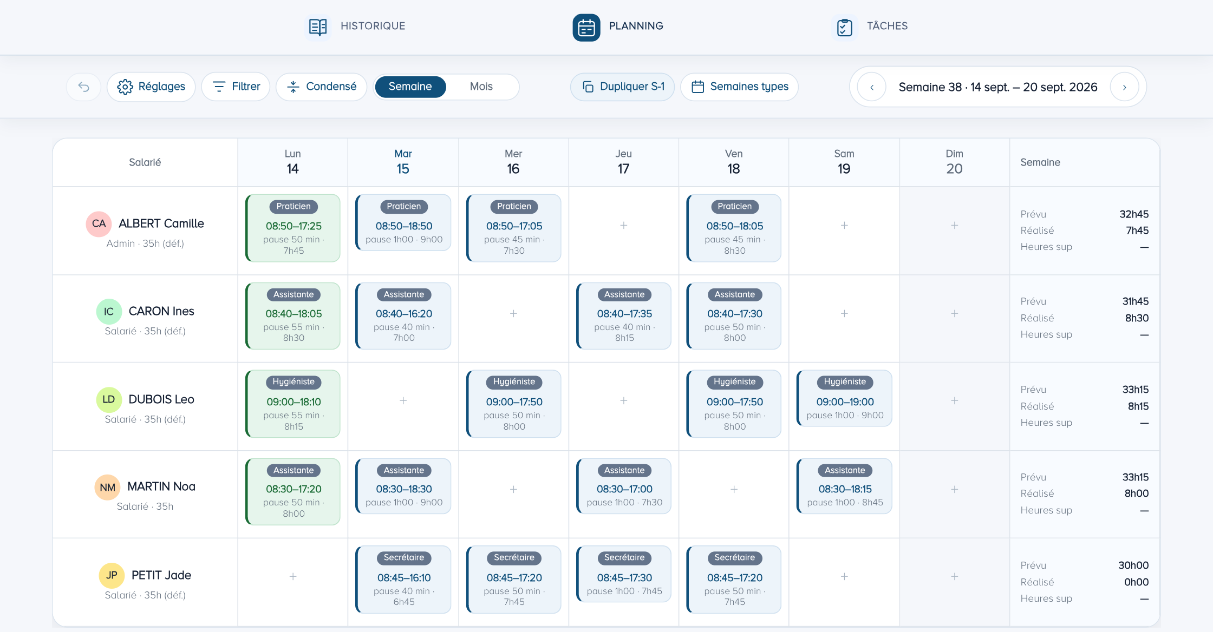Image resolution: width=1213 pixels, height=632 pixels.
Task: Open CARON Ines's Tuesday 08:40–16:20 shift
Action: 403,316
